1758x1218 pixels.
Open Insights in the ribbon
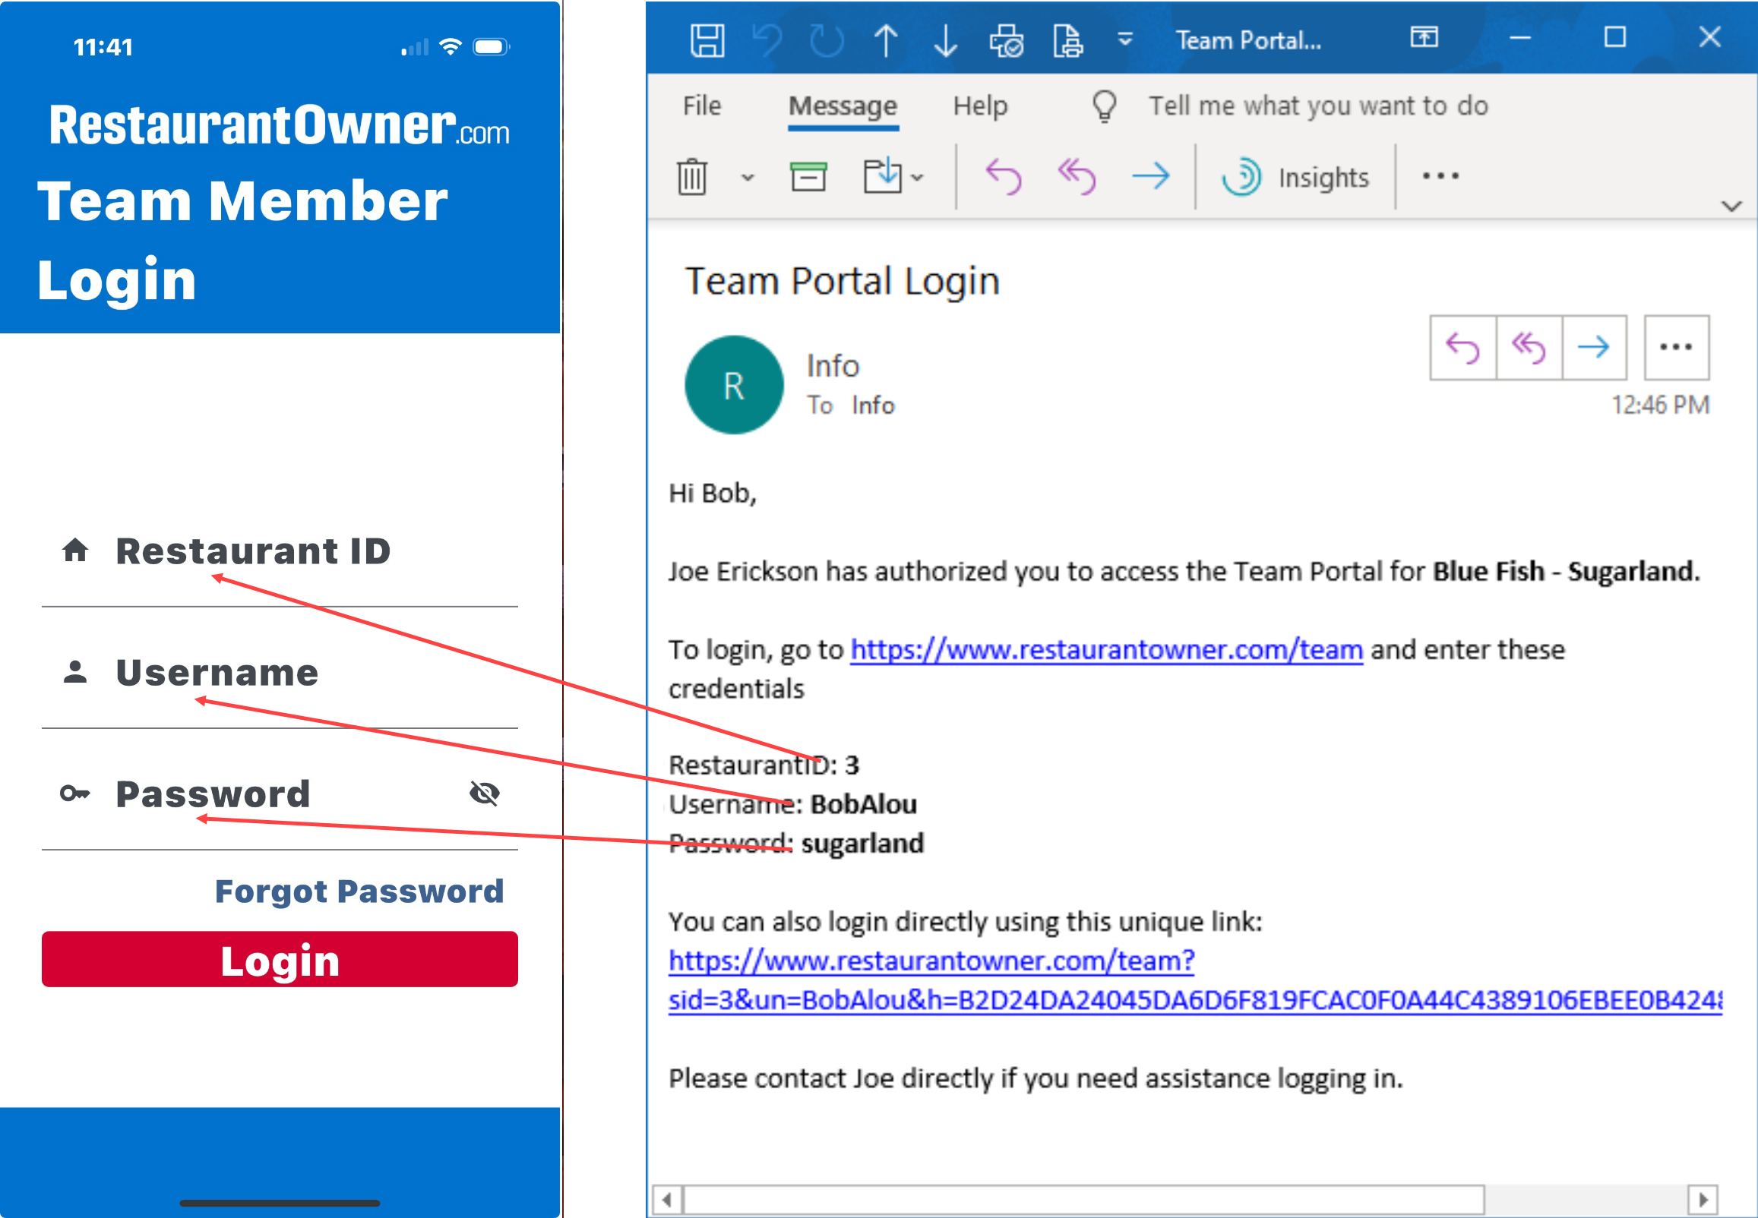[1295, 177]
